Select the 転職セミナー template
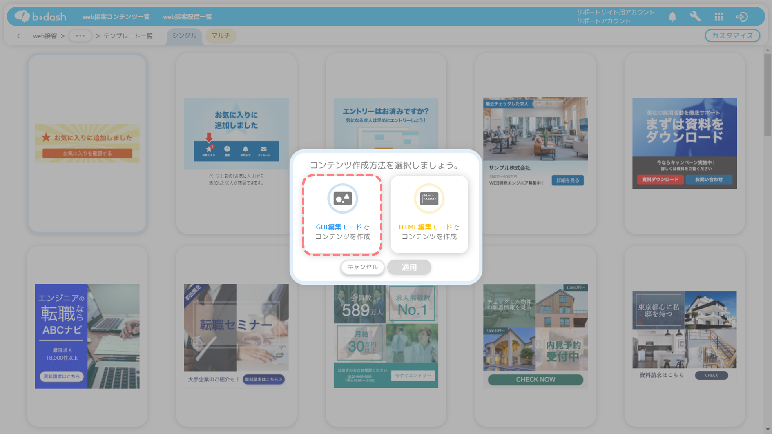772x434 pixels. click(236, 336)
